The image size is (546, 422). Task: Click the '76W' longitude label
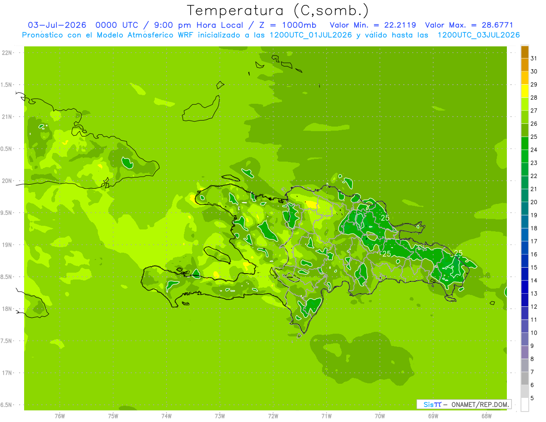(x=60, y=416)
